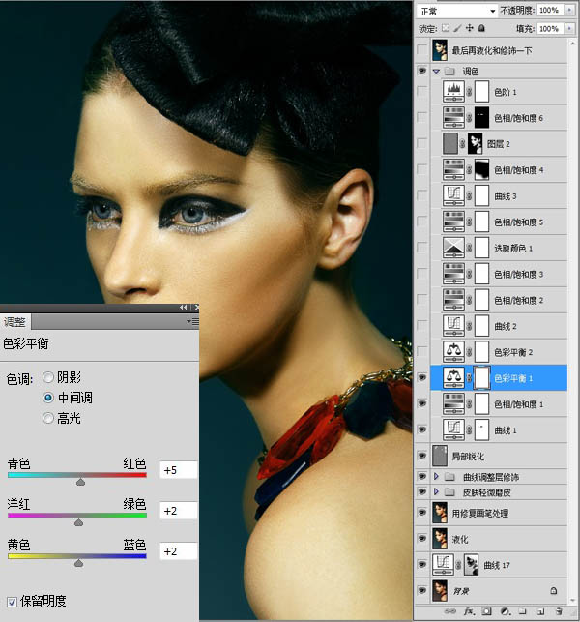Select the 色彩平衡 1 balance scale icon
Screen dimensions: 580x622
(x=453, y=377)
